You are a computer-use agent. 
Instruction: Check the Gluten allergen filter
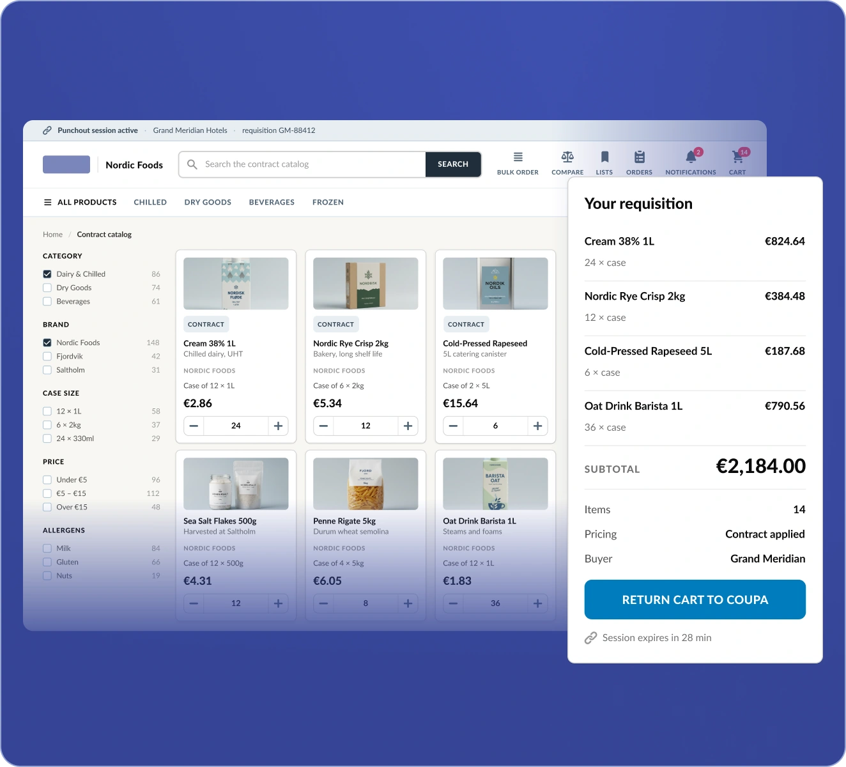coord(47,562)
